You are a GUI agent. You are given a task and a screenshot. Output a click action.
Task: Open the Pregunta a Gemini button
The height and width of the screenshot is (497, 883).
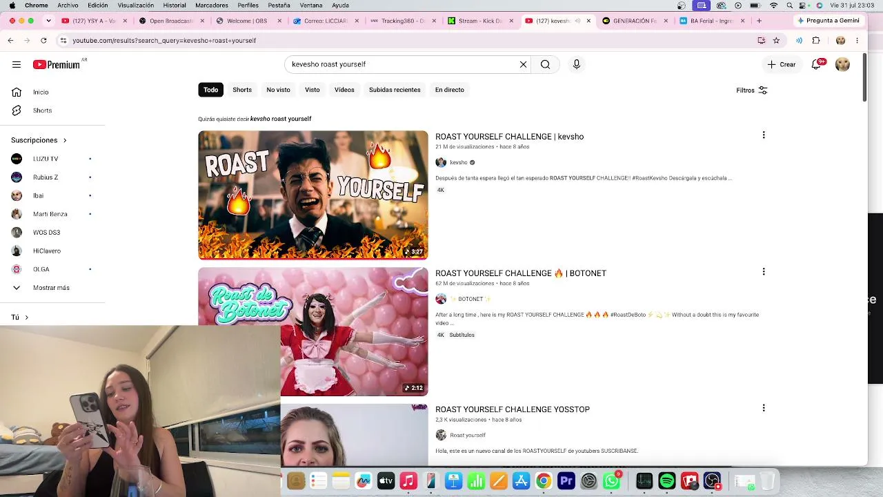(828, 21)
